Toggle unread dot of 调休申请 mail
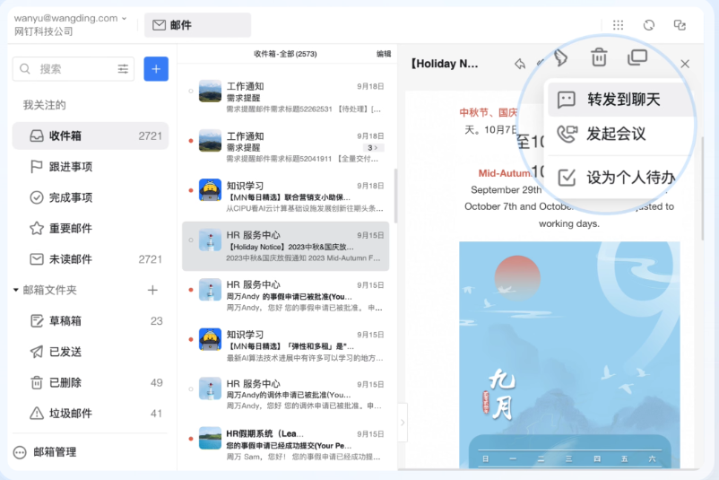The height and width of the screenshot is (480, 719). click(191, 389)
